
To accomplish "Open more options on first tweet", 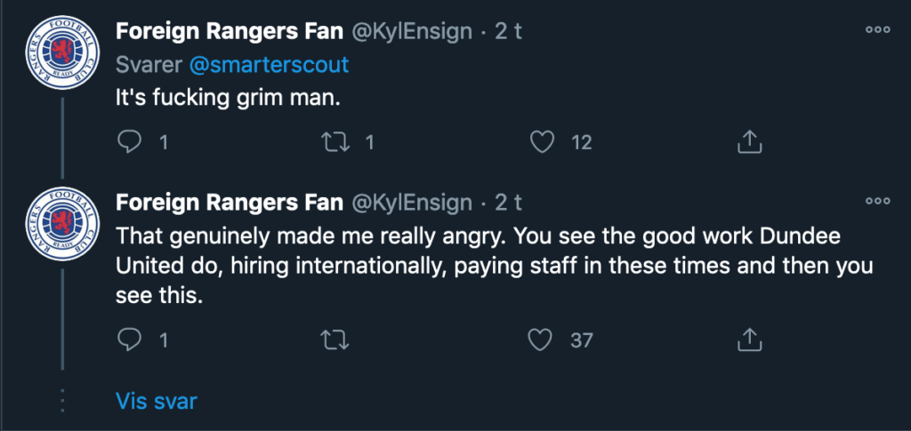I will click(877, 29).
